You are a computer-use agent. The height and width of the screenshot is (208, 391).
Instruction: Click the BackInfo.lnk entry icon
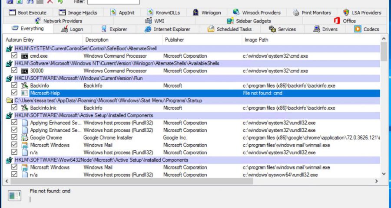(x=24, y=108)
